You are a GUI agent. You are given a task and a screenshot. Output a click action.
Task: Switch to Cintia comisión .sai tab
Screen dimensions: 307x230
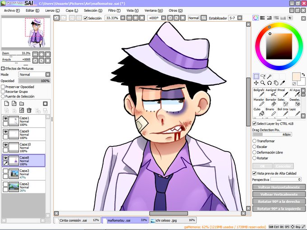77,220
